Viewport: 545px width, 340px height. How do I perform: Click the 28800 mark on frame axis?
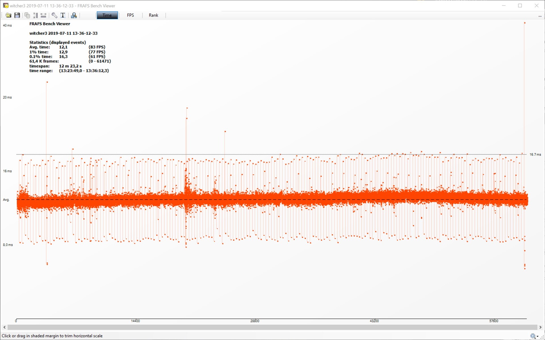click(255, 321)
